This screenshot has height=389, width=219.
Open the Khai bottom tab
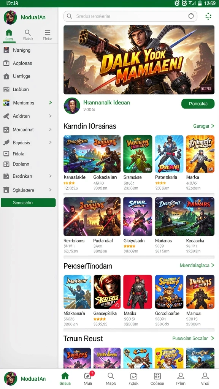coord(205,379)
